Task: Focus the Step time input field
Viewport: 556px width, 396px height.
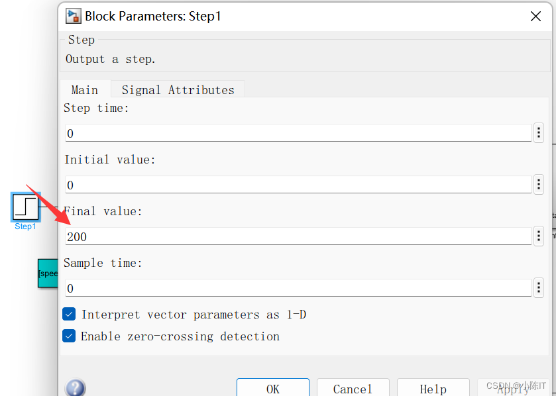Action: click(x=298, y=133)
